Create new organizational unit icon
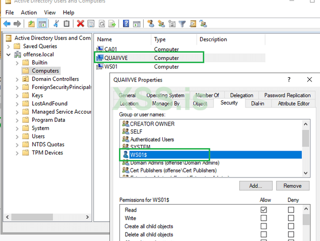Viewport: 320px width, 241px height. pos(172,24)
